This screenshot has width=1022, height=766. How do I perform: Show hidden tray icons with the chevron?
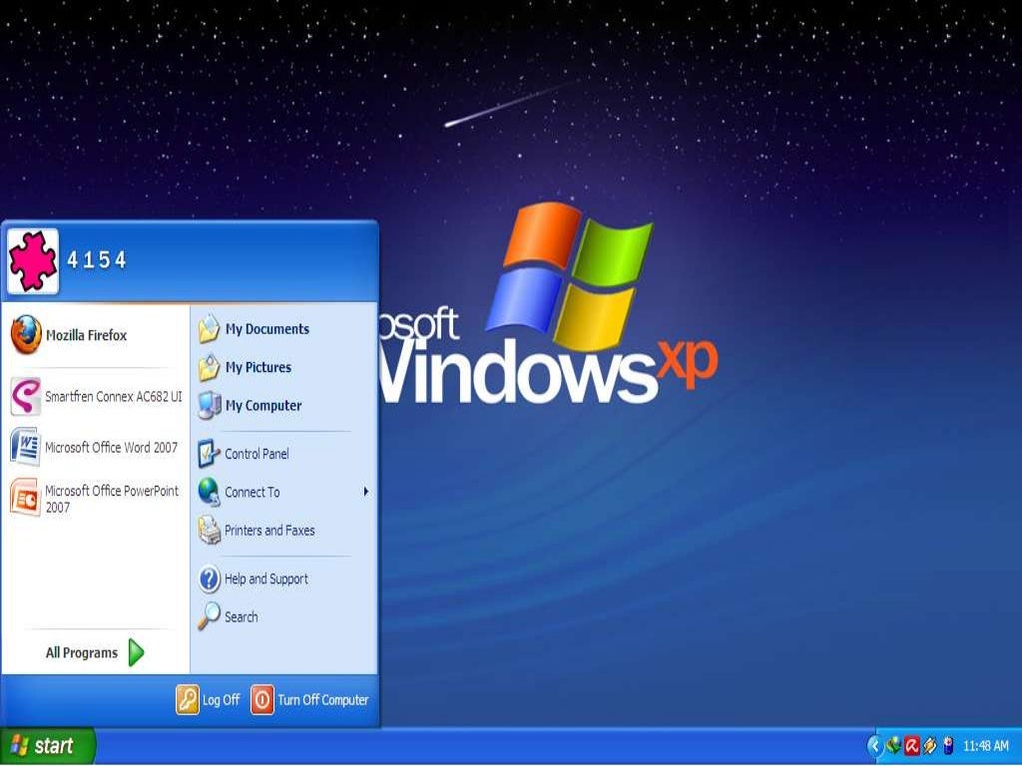tap(874, 746)
